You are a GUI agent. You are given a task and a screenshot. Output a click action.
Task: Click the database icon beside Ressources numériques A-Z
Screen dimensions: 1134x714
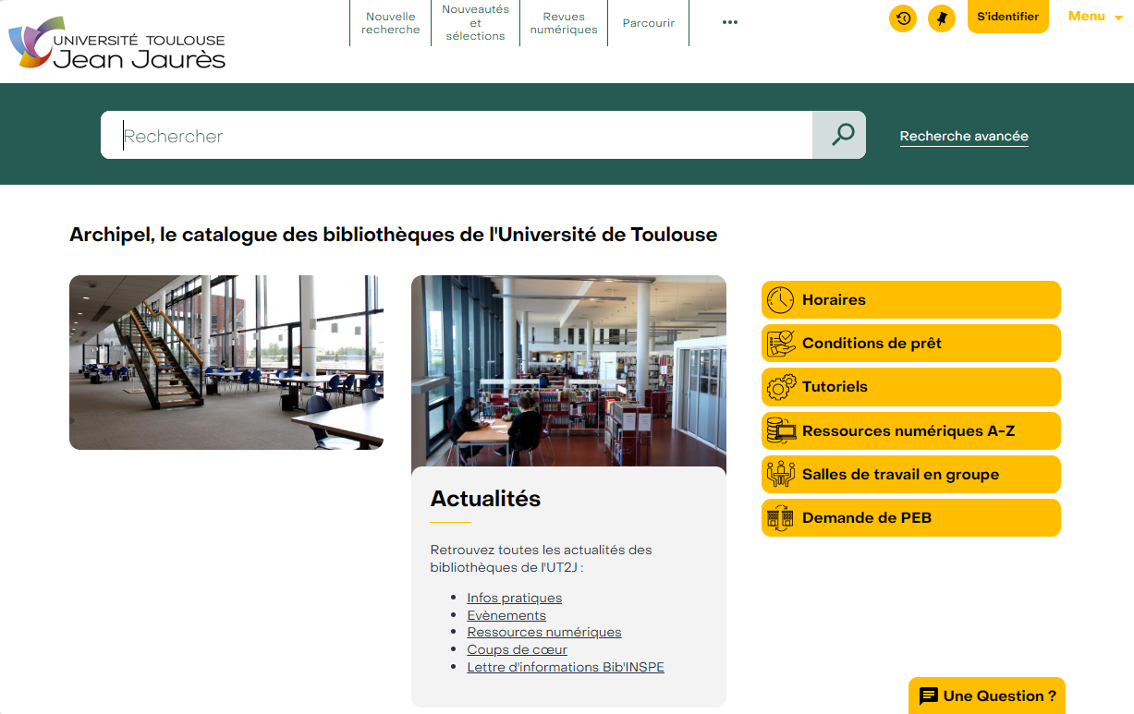(x=781, y=430)
